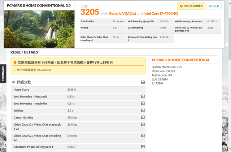Expand Advanced Photo Editing part 1 row
Screen dimensions: 231x152
click(x=143, y=147)
